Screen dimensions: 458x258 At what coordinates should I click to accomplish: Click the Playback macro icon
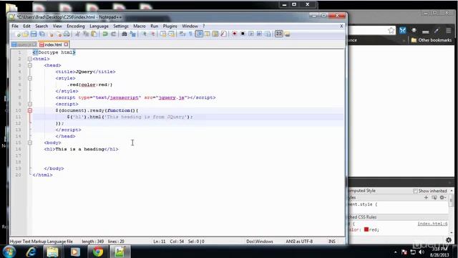pos(251,34)
